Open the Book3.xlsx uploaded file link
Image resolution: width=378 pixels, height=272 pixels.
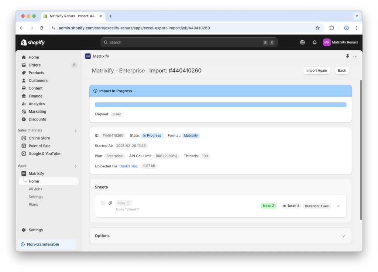128,166
